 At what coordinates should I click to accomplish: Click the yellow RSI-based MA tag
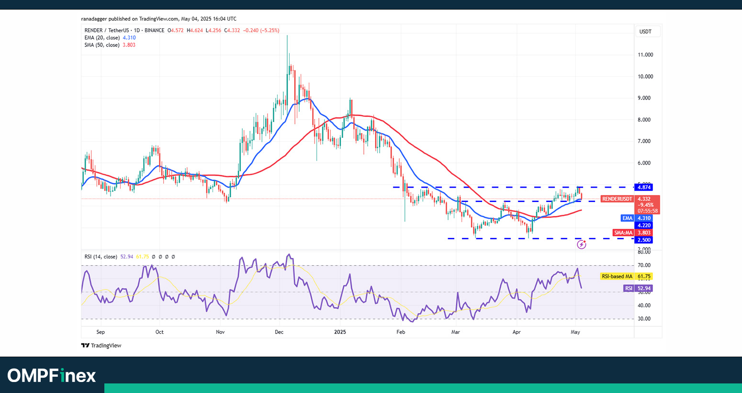click(617, 276)
